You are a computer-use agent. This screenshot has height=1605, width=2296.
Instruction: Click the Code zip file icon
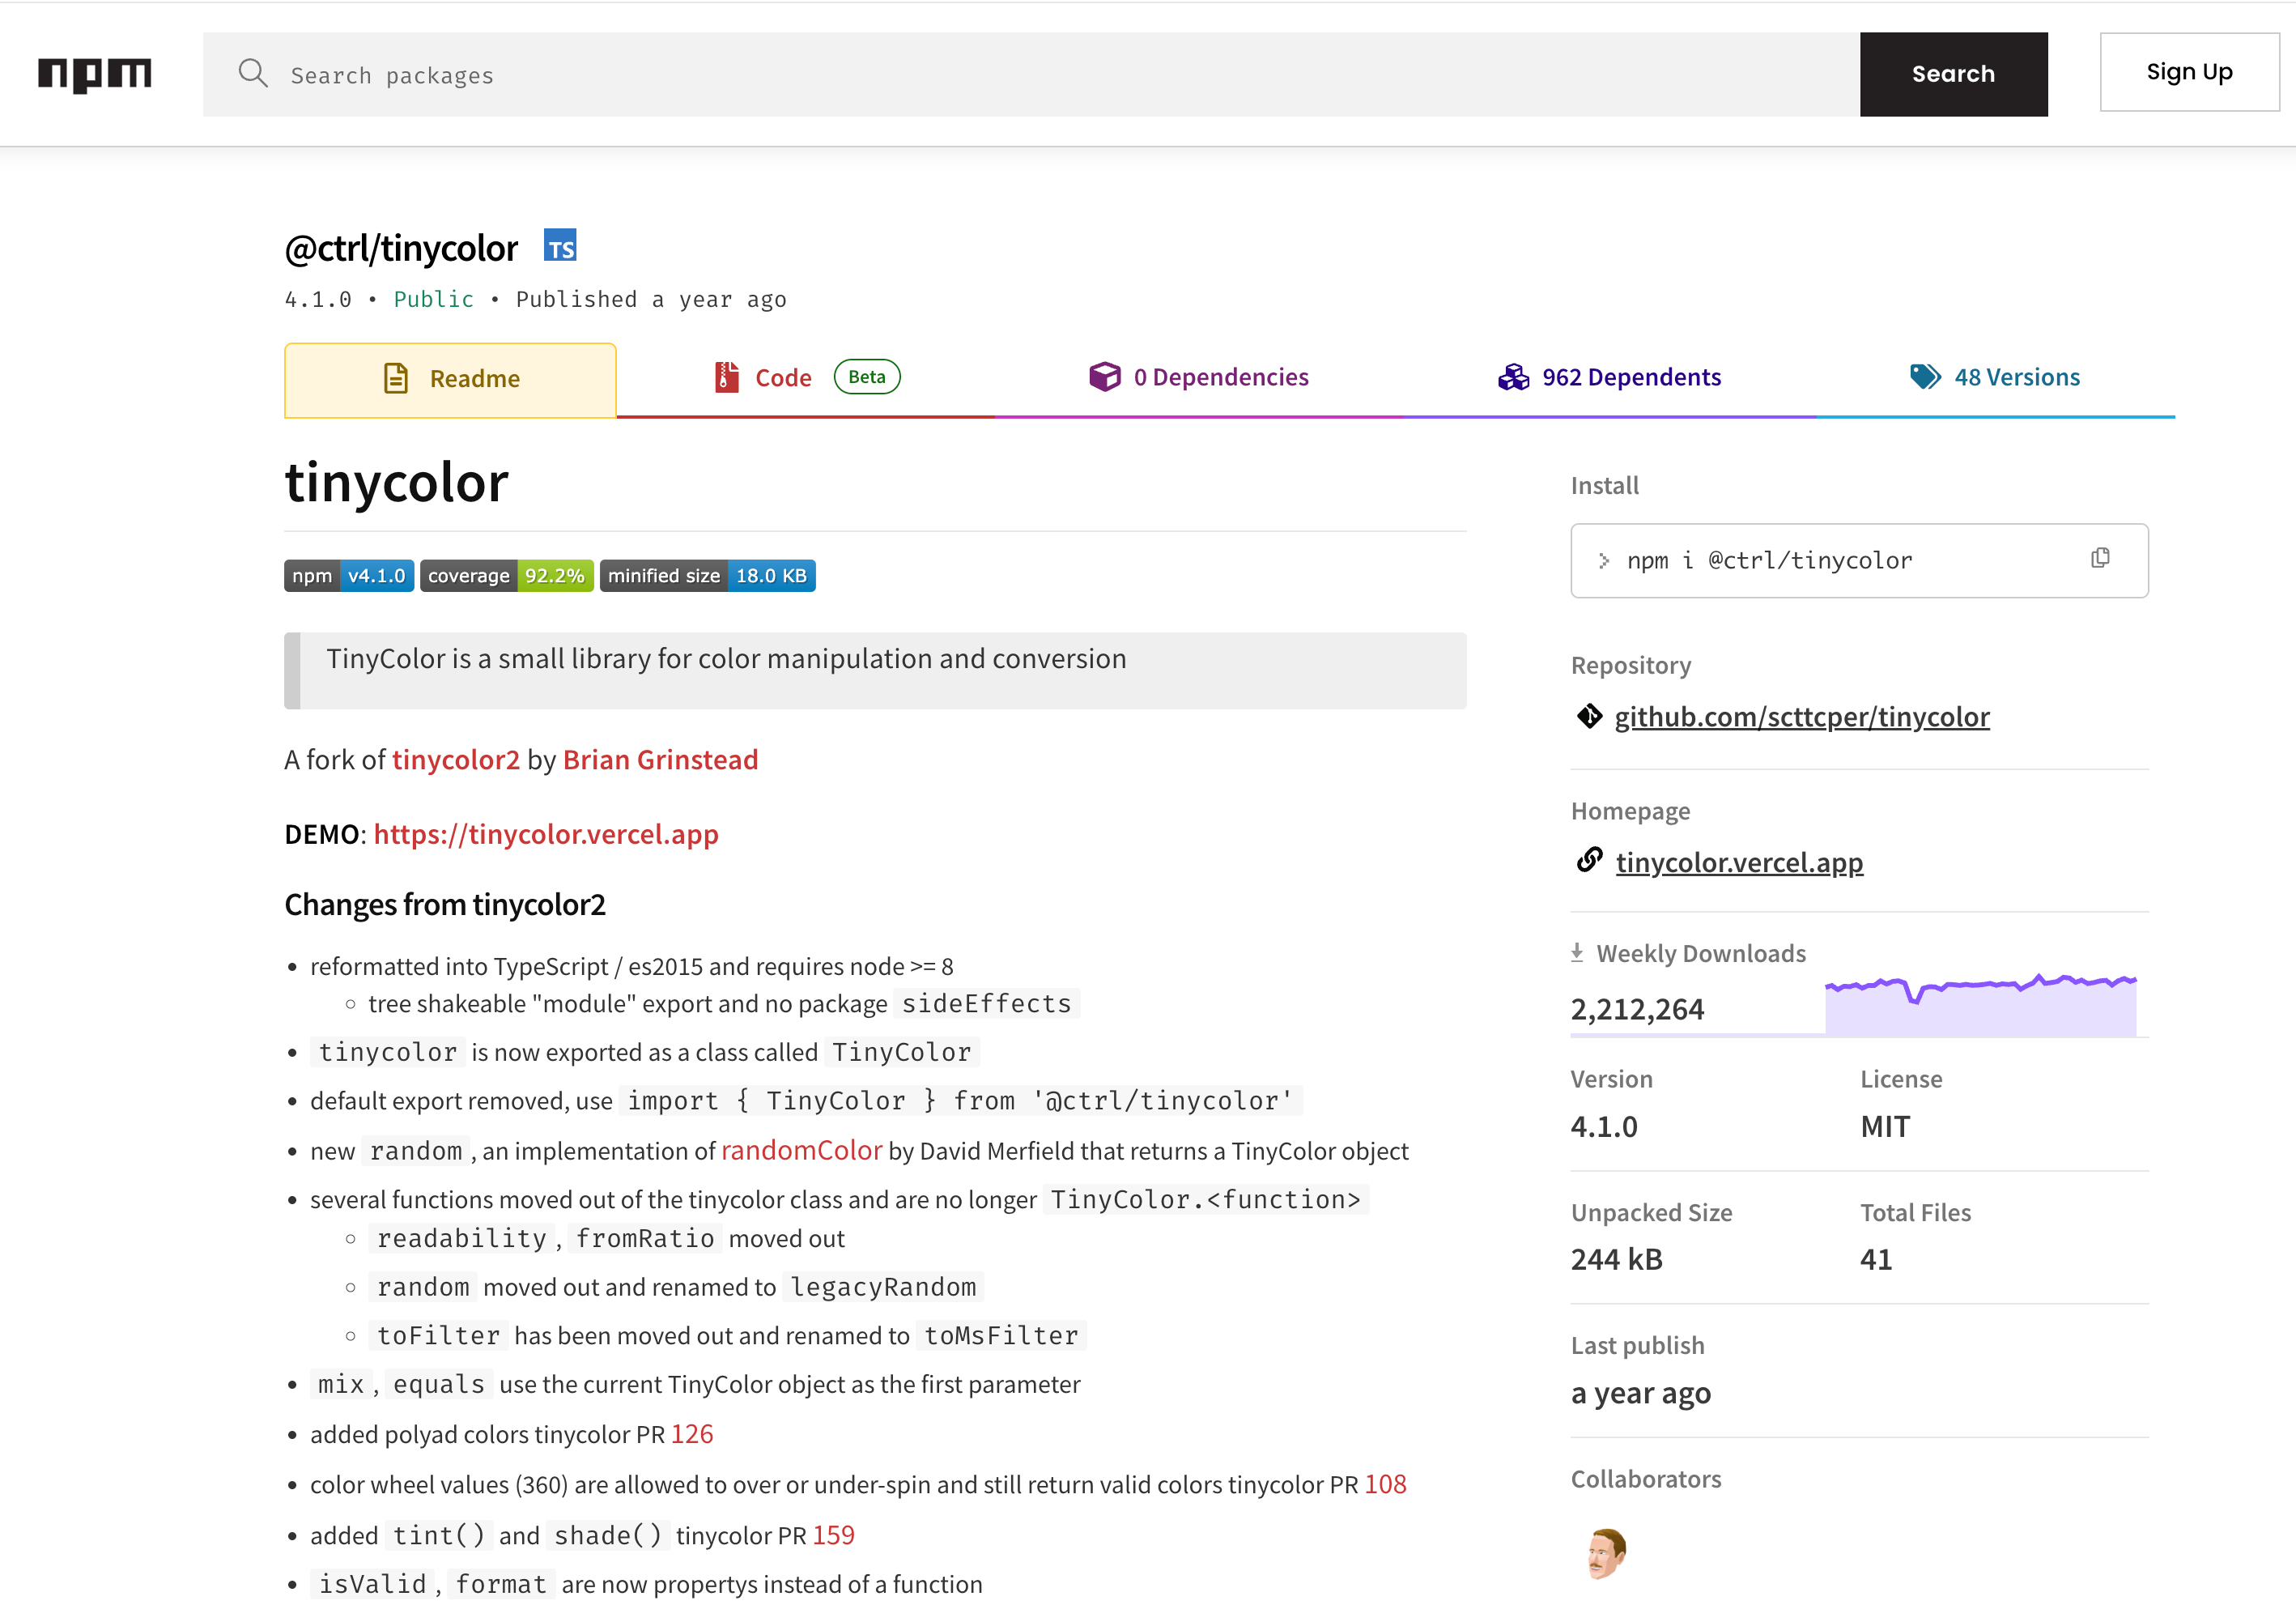tap(727, 377)
